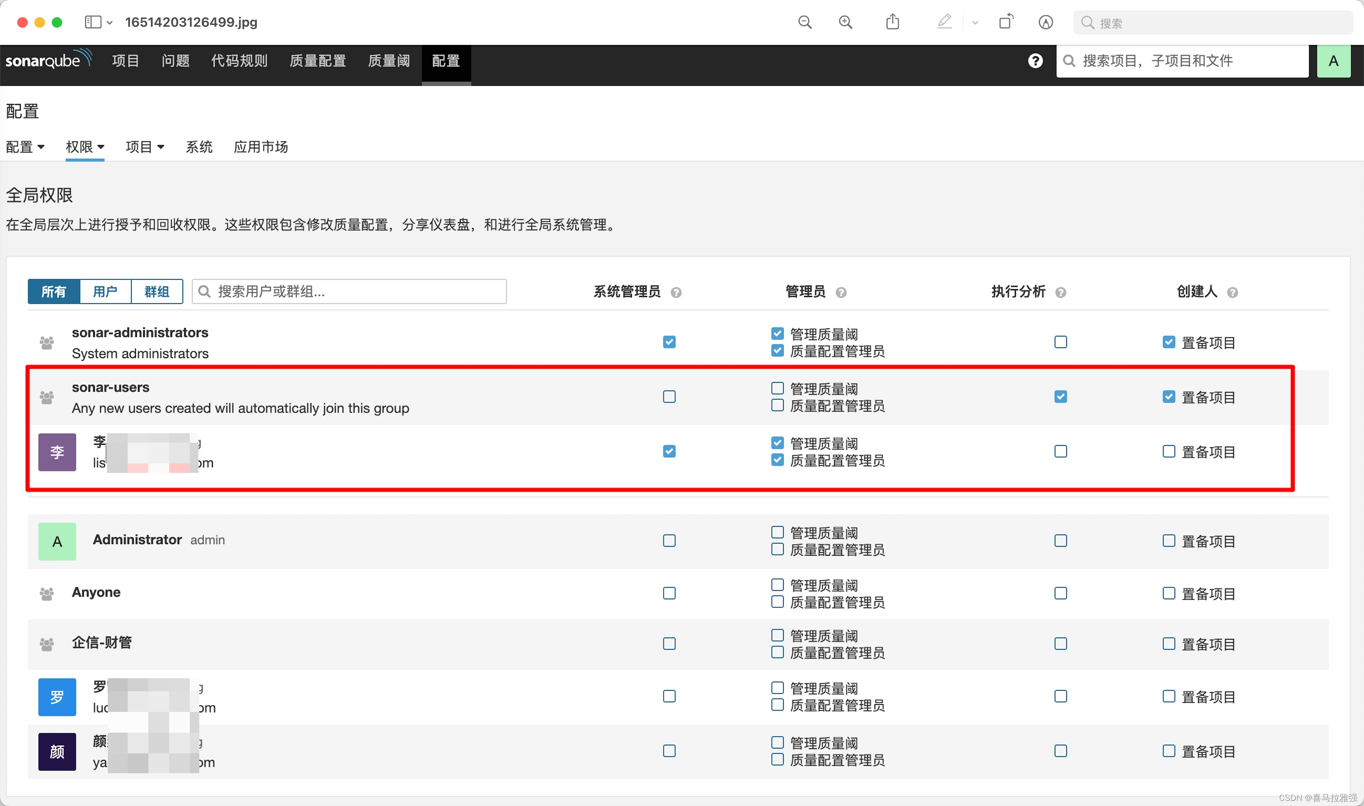Enable 执行分析 for 颜 user
This screenshot has height=806, width=1364.
pyautogui.click(x=1060, y=751)
